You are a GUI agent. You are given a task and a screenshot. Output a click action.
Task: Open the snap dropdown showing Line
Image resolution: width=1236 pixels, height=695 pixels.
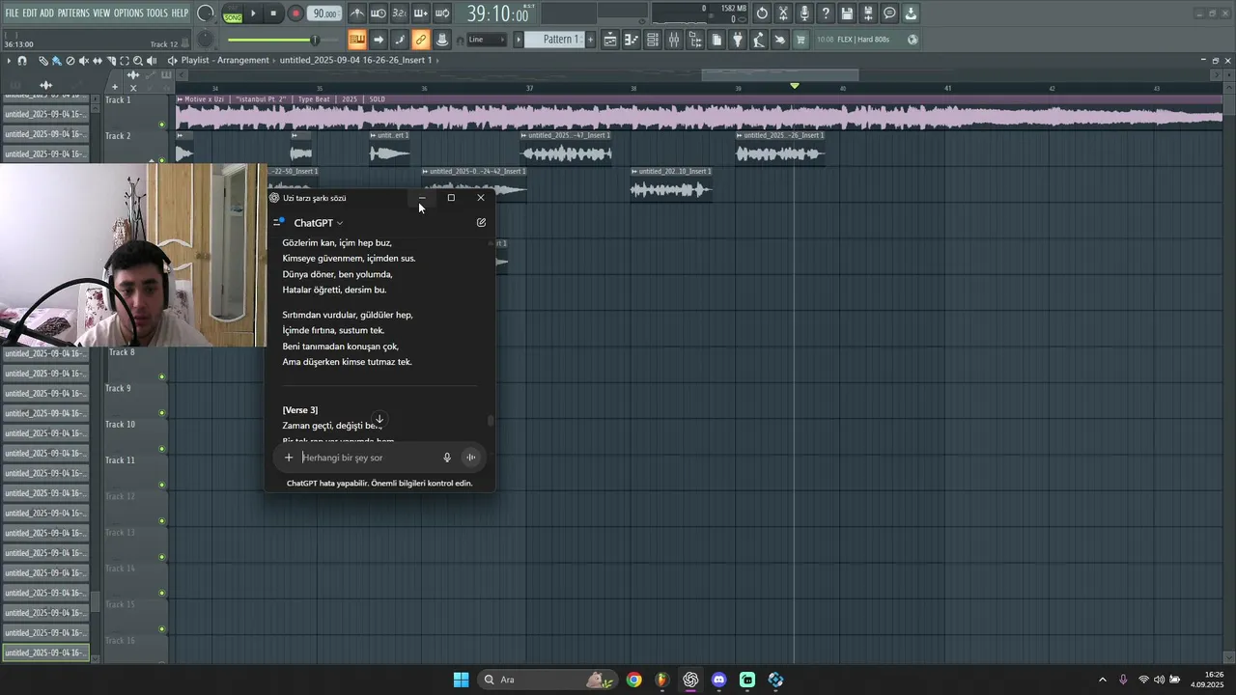click(x=487, y=40)
